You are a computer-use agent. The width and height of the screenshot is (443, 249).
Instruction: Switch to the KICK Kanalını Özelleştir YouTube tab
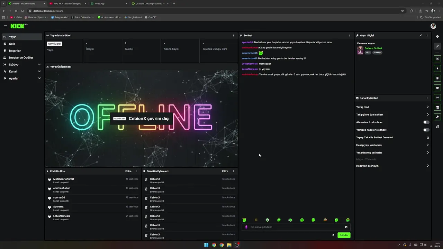[x=67, y=3]
